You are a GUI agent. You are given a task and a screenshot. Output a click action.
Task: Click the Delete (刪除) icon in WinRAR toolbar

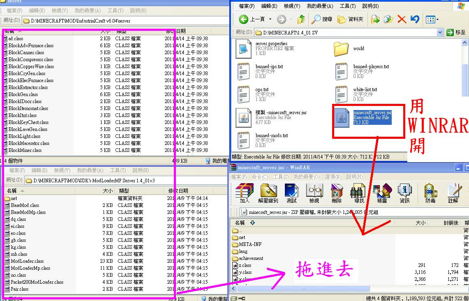[x=337, y=193]
